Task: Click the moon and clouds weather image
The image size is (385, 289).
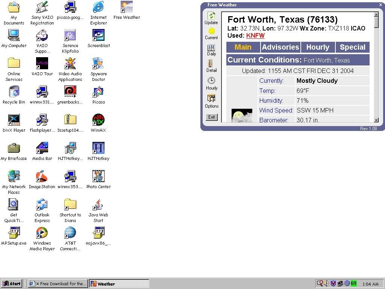Action: pyautogui.click(x=242, y=116)
